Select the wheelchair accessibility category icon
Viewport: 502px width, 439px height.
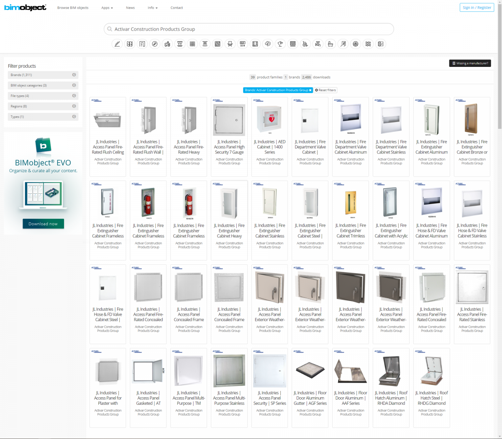click(305, 43)
